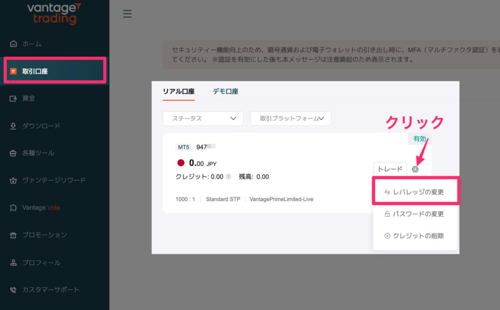The image size is (500, 310).
Task: Click the Vantage Trading logo
Action: pyautogui.click(x=54, y=14)
